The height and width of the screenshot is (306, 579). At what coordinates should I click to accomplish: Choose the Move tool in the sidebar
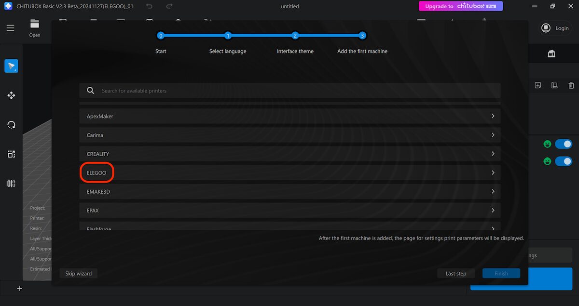(x=11, y=95)
